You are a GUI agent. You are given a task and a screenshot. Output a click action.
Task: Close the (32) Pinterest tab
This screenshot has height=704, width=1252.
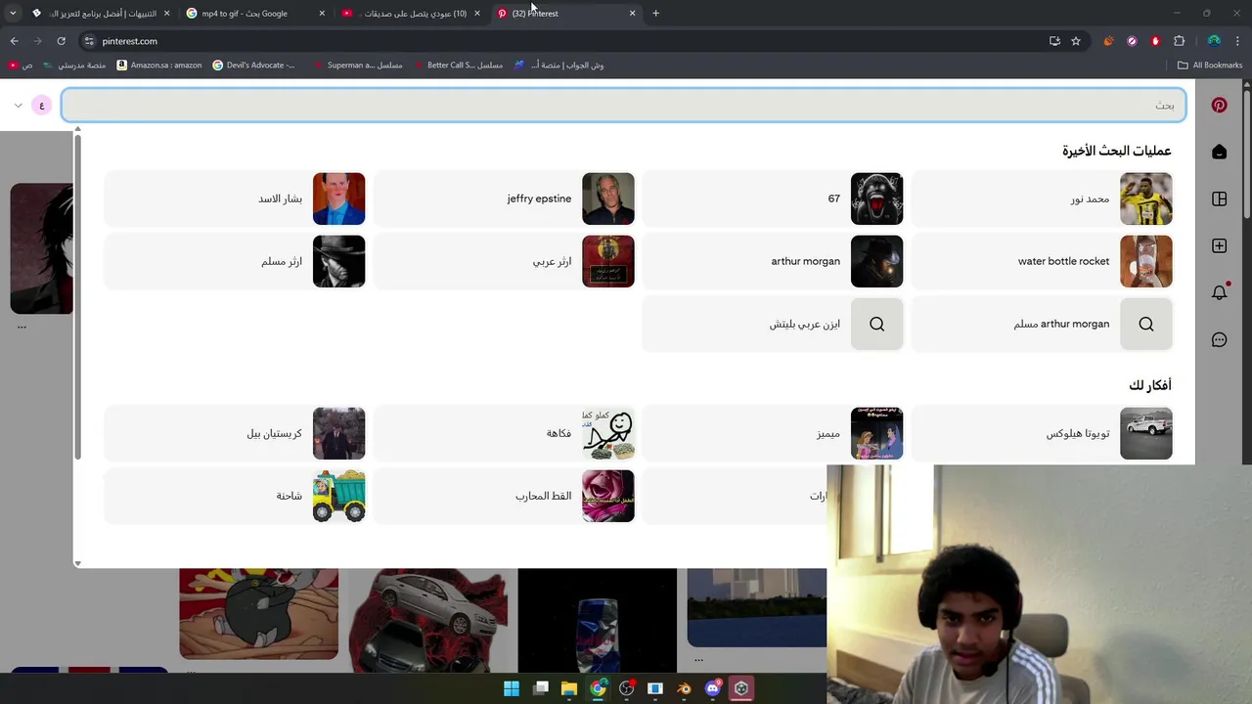click(633, 13)
